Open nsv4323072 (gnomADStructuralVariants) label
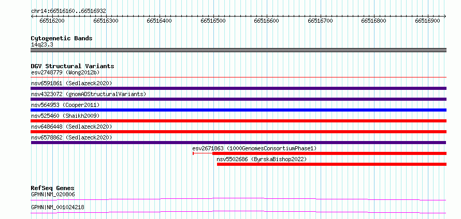461x219 pixels. 89,94
